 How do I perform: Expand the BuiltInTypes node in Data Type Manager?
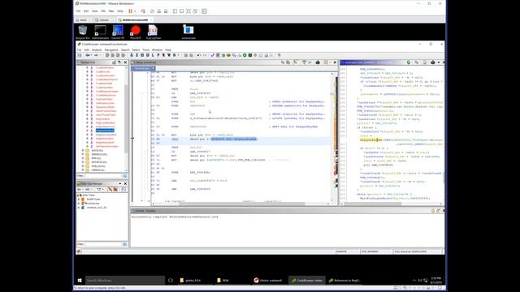coord(79,200)
